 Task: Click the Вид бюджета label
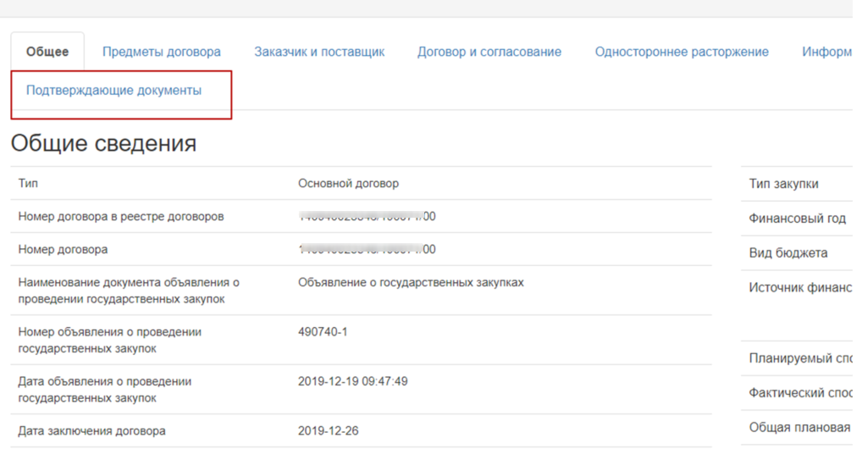[x=788, y=252]
